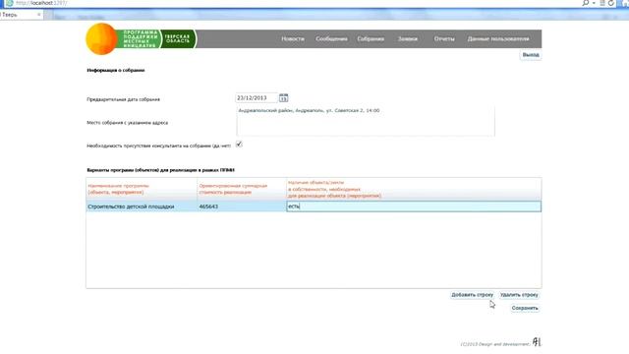
Task: Close the Тверь browser tab
Action: point(39,15)
